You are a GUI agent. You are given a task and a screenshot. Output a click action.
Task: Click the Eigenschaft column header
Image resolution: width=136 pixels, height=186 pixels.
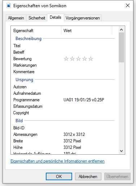pyautogui.click(x=36, y=31)
